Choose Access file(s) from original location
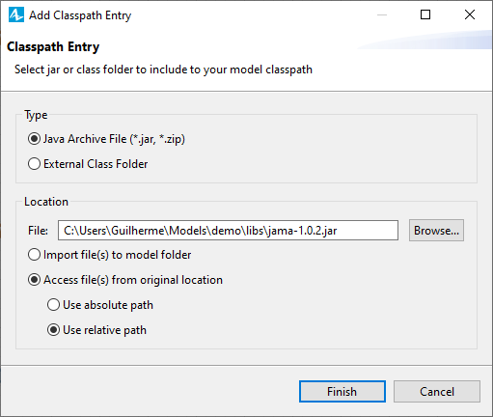This screenshot has width=493, height=417. coord(125,280)
